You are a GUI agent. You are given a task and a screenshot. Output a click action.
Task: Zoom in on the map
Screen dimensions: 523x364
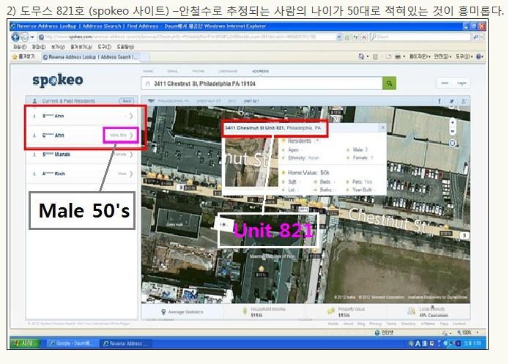[x=452, y=121]
